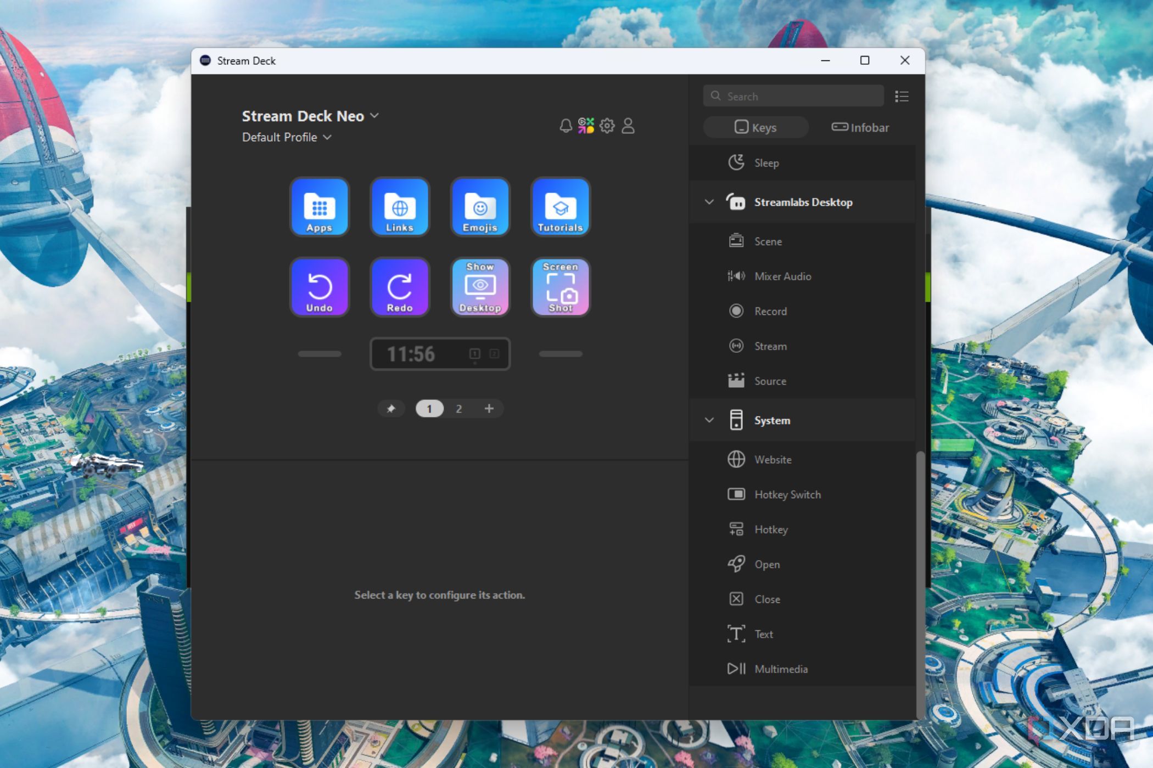This screenshot has width=1153, height=768.
Task: Add a new page with the plus button
Action: click(x=489, y=409)
